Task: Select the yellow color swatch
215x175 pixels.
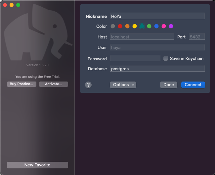Action: (135, 26)
